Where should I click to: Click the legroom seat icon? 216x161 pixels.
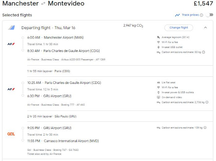(158, 37)
